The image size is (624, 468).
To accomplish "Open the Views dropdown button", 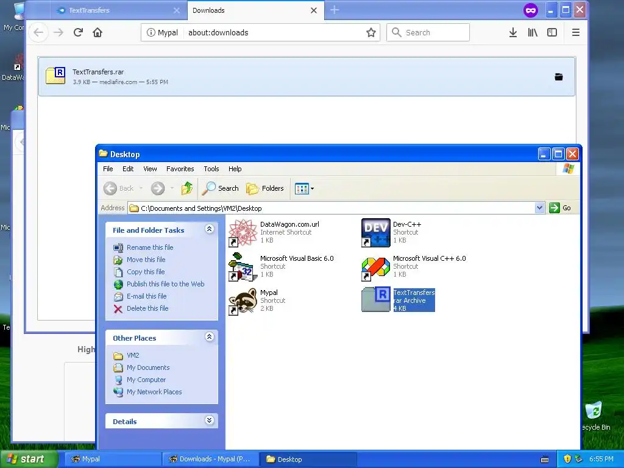I will click(305, 188).
